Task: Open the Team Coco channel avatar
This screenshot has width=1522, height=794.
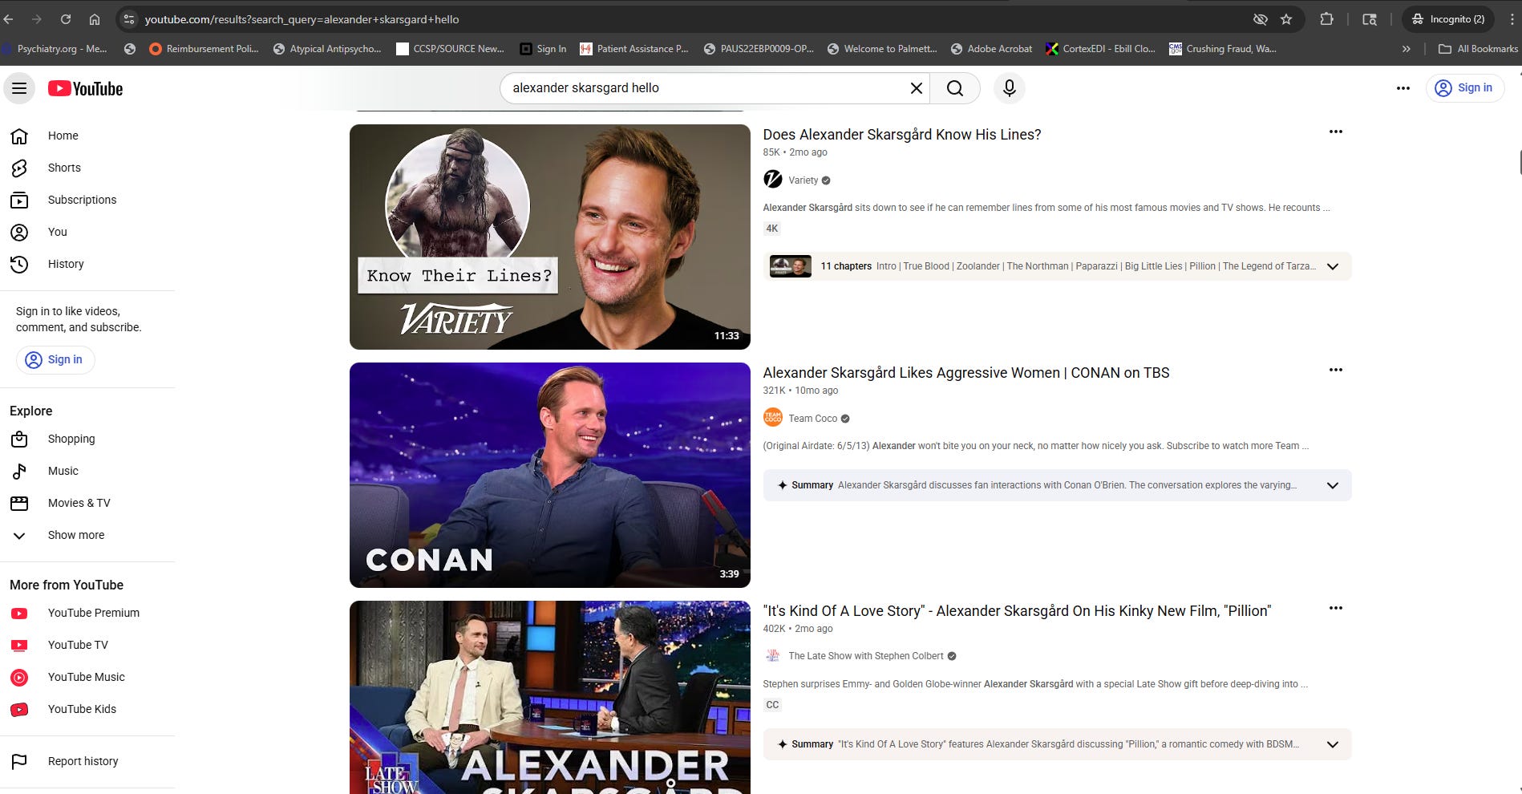Action: (772, 418)
